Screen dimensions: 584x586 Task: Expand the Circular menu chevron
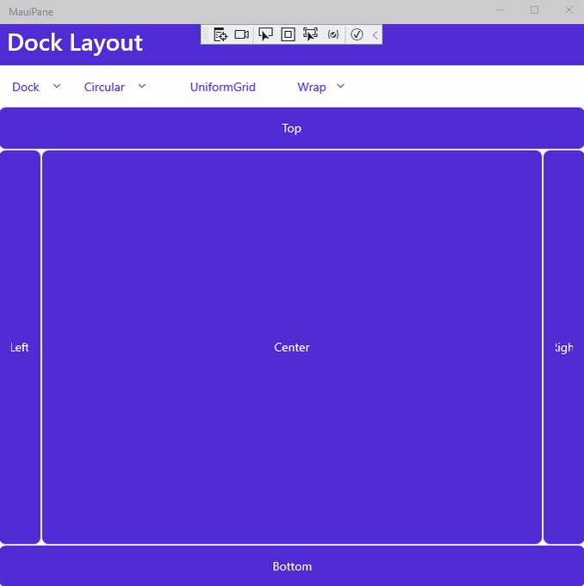[x=142, y=86]
